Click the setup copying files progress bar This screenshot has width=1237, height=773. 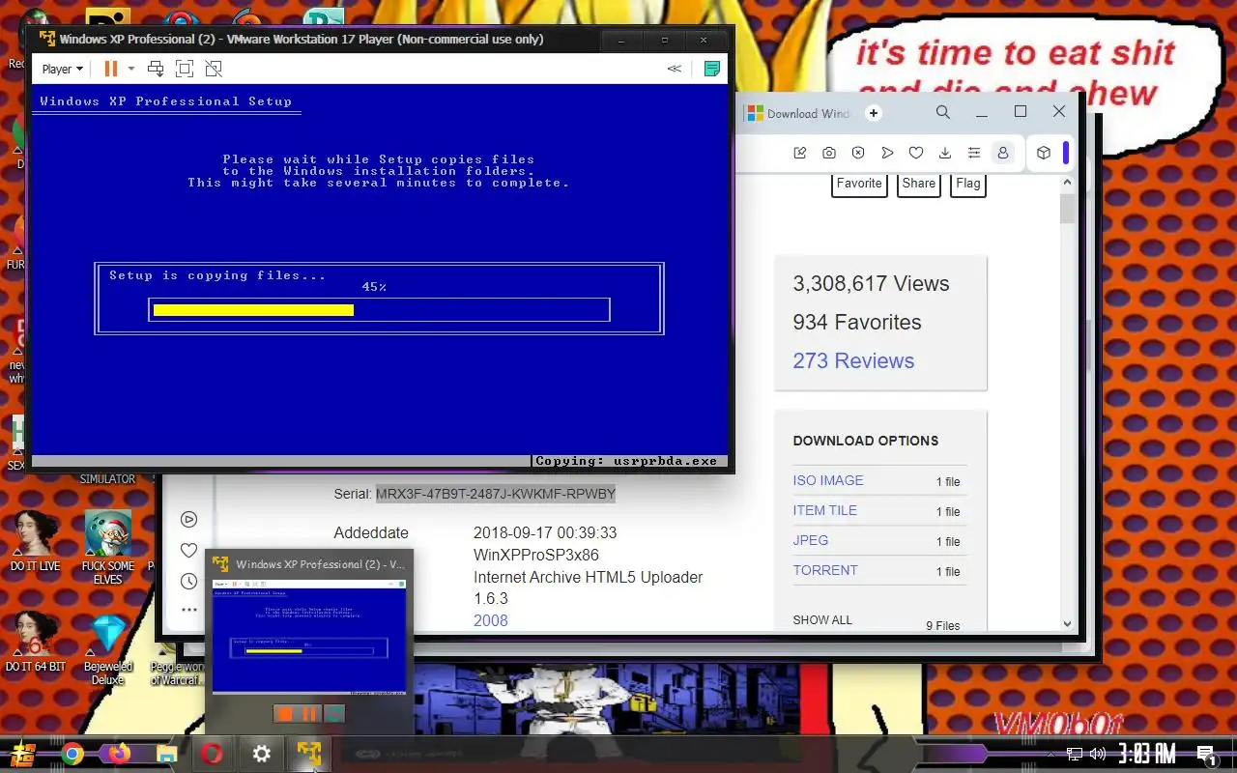point(380,309)
